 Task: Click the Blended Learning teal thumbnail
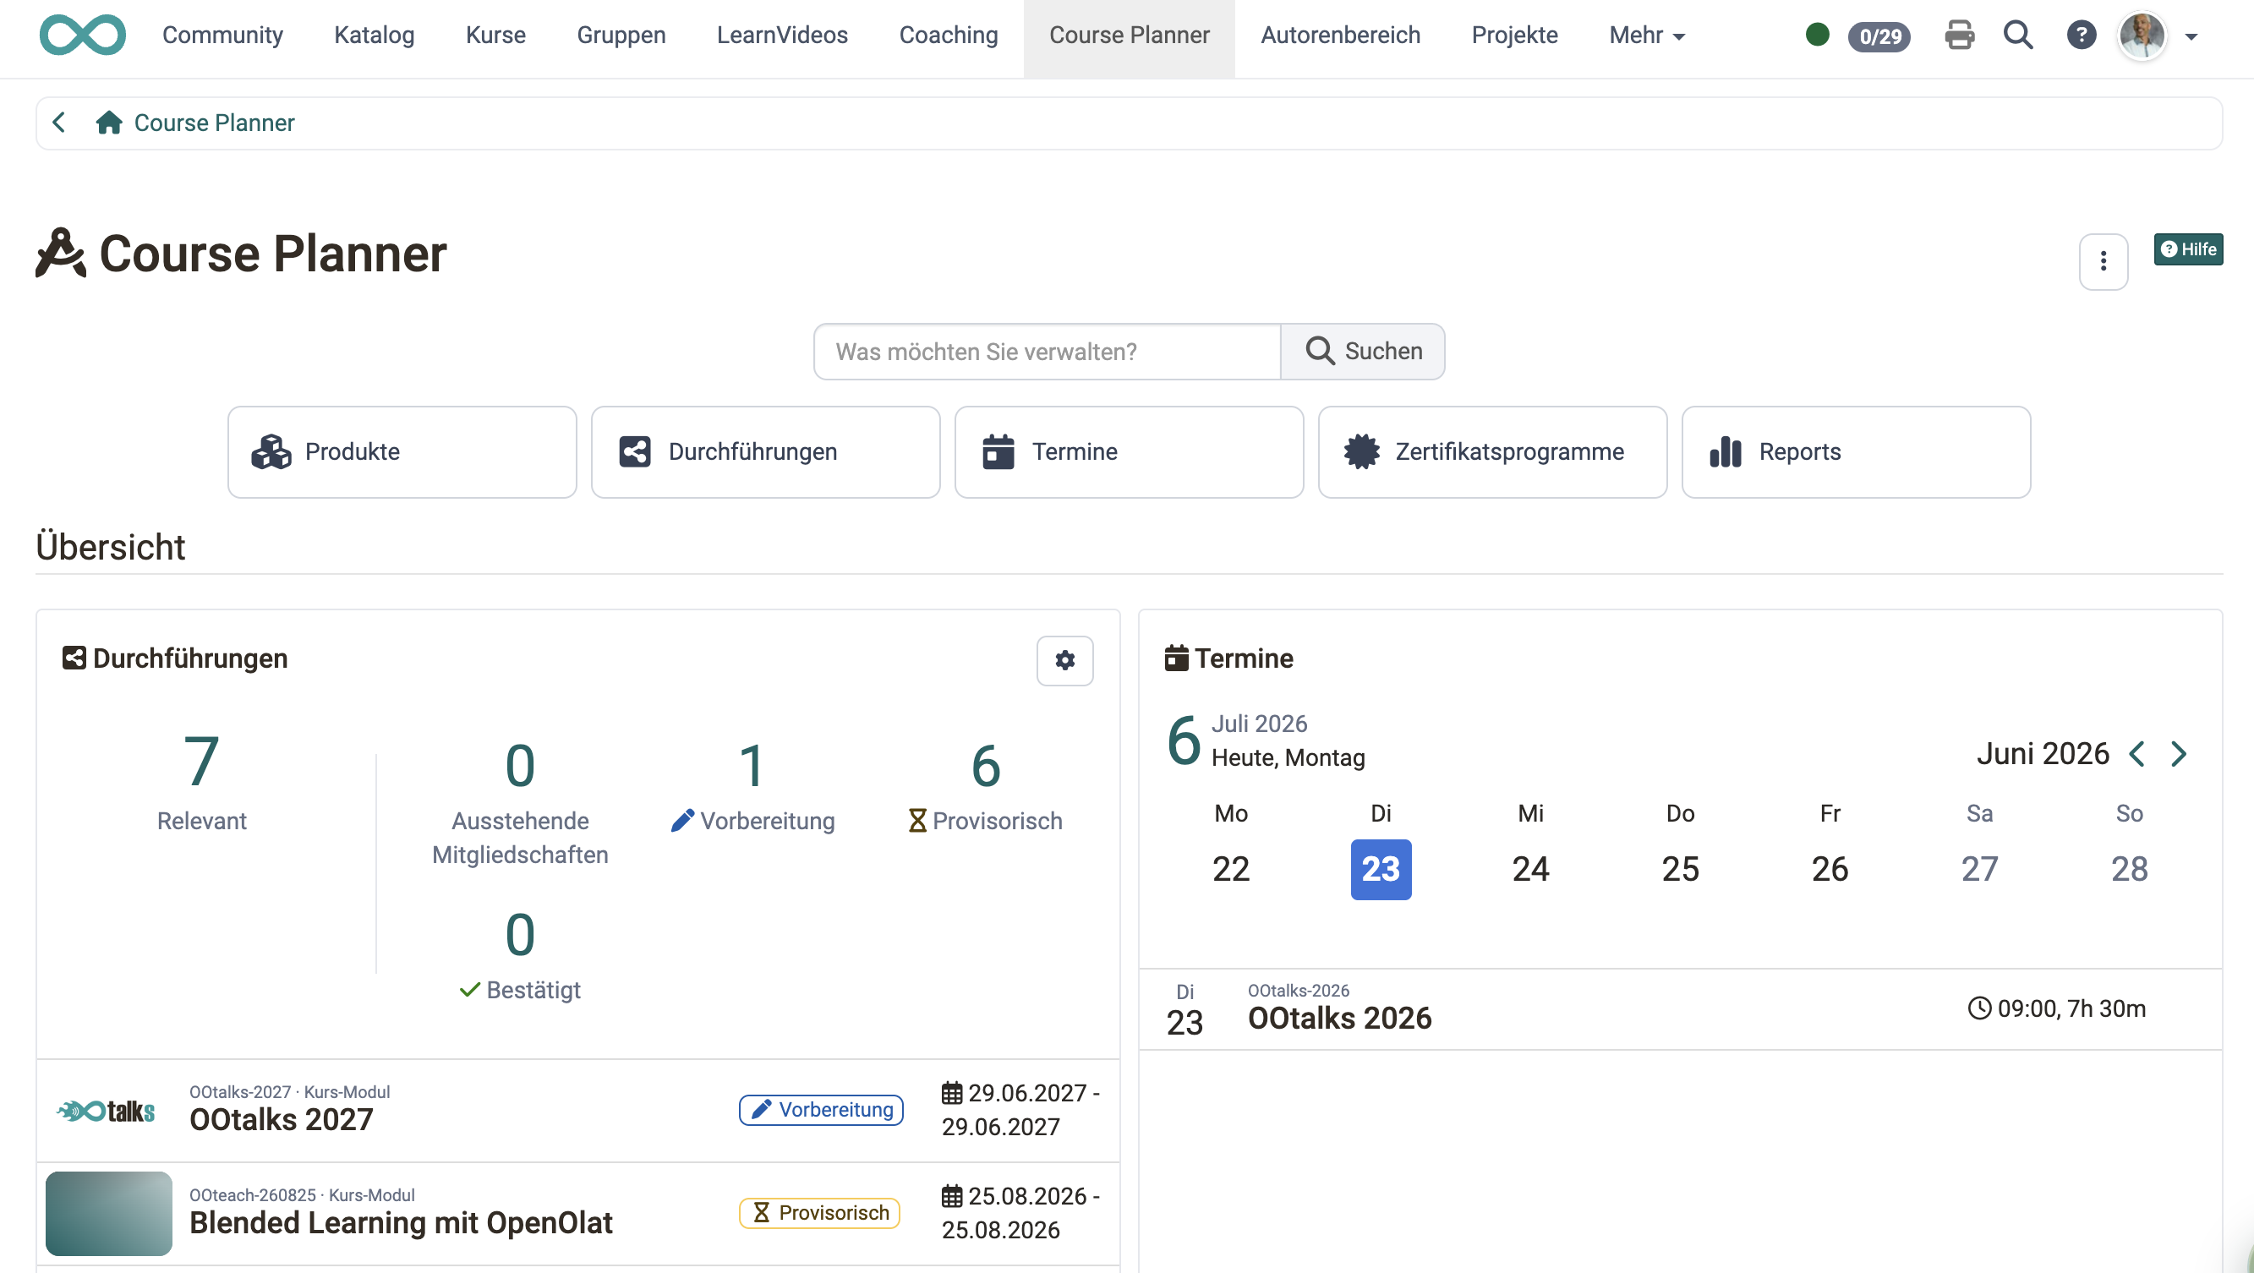pyautogui.click(x=108, y=1214)
